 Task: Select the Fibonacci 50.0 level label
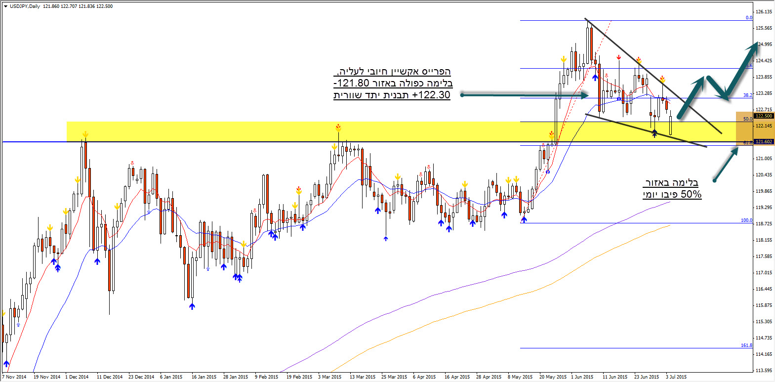748,119
